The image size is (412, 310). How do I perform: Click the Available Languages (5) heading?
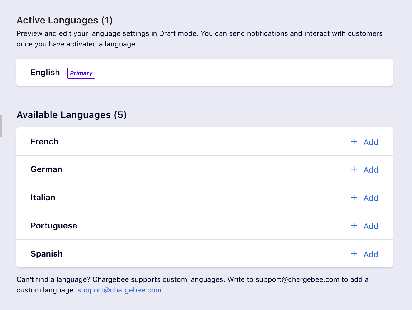pos(72,115)
